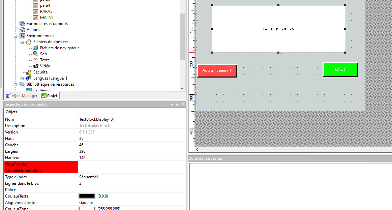Select the VariableNuméroBloc property label
The image size is (392, 210).
[41, 171]
